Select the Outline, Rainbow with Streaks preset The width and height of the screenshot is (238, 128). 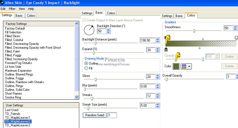(x=24, y=82)
